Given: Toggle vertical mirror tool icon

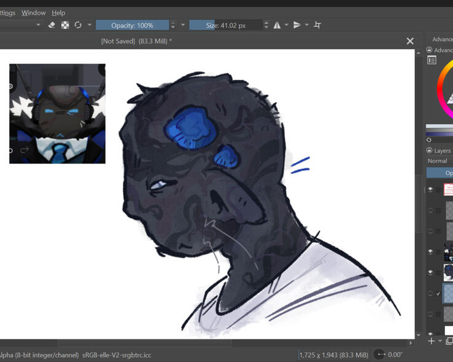Looking at the screenshot, I should click(x=297, y=25).
